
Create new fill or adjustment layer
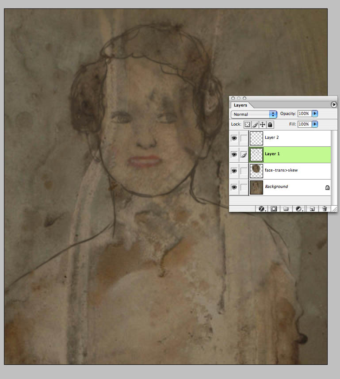pyautogui.click(x=299, y=209)
